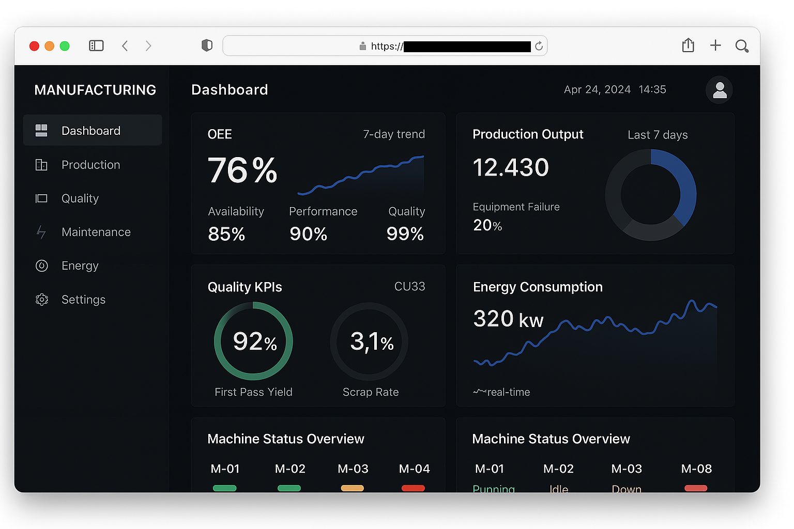Viewport: 794px width, 529px height.
Task: Toggle the browser sidebar panel
Action: (x=96, y=46)
